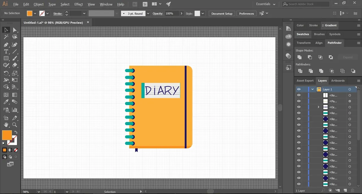Open the graphic Style dropdown

202,14
